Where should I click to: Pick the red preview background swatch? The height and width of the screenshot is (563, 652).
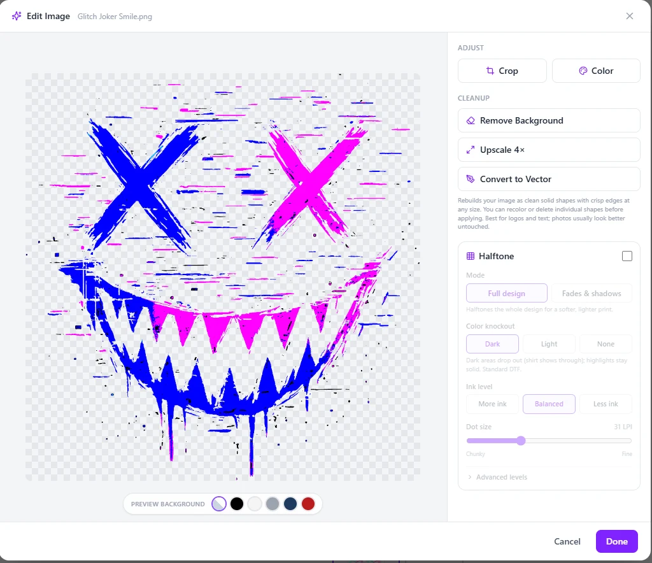[x=308, y=504]
